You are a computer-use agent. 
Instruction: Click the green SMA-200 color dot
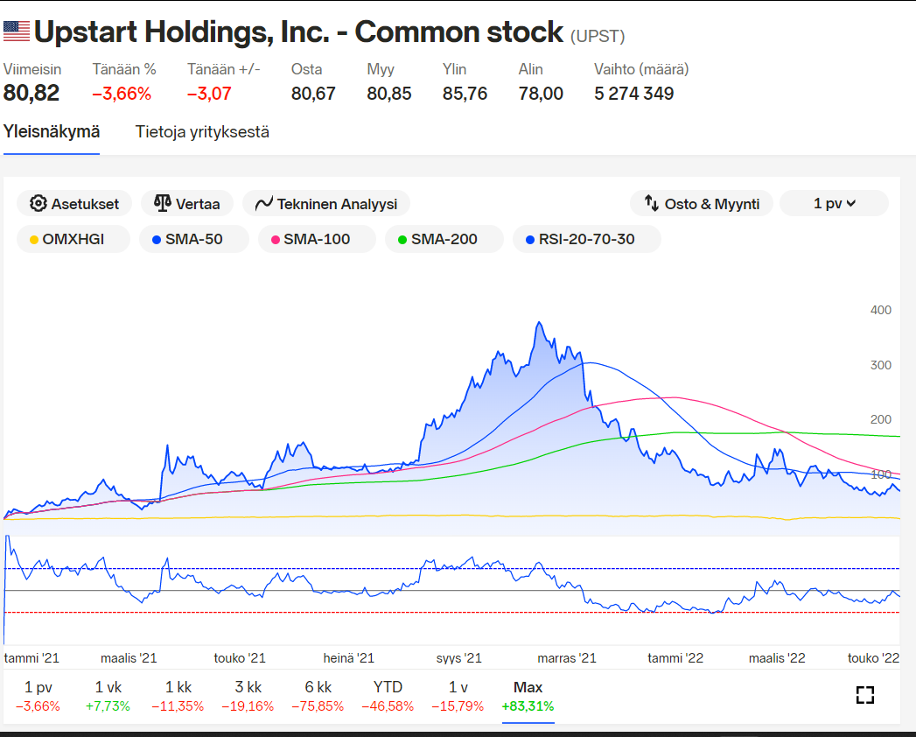tap(402, 240)
